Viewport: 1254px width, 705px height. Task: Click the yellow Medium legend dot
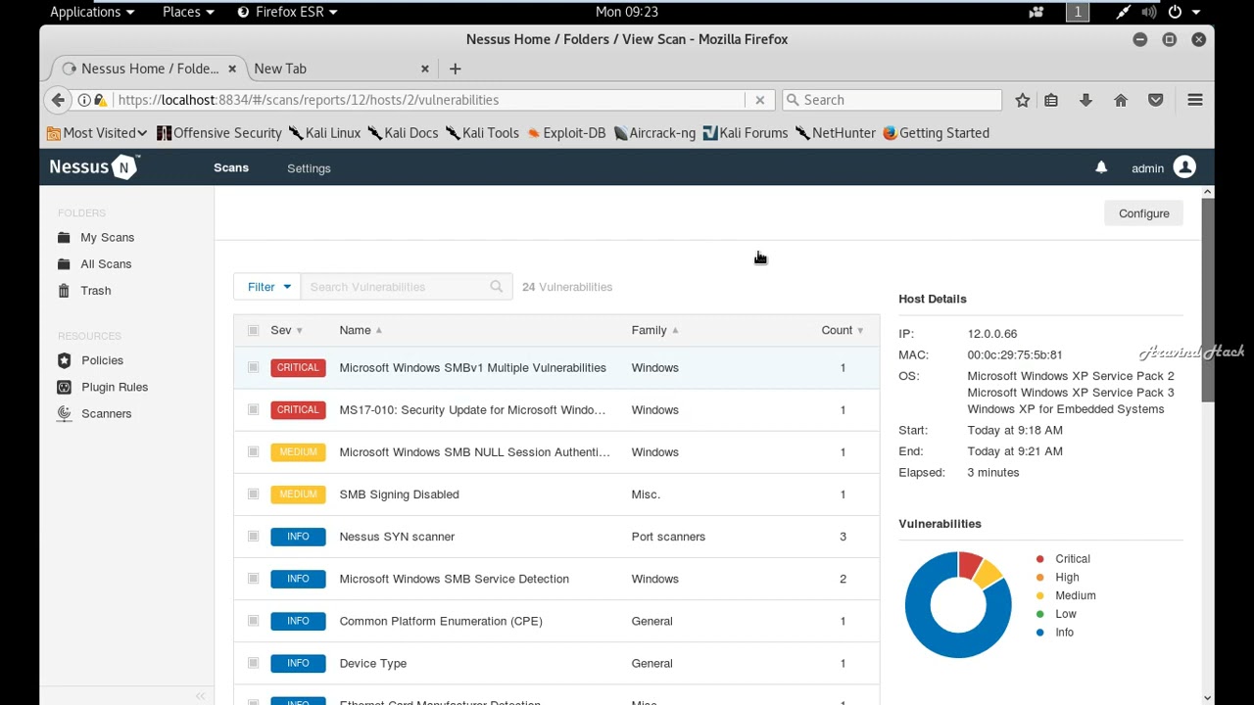[1039, 595]
